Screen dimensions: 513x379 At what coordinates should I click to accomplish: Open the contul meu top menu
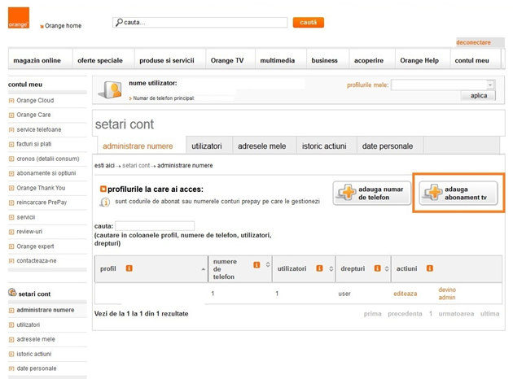[471, 60]
